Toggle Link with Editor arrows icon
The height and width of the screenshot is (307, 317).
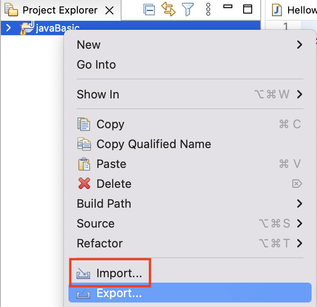click(x=168, y=9)
